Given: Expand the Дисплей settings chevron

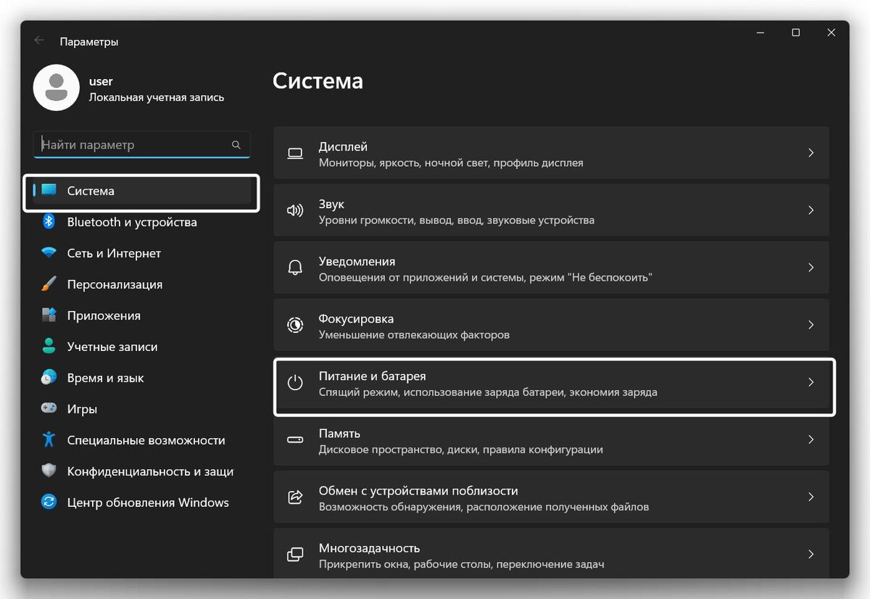Looking at the screenshot, I should 811,153.
